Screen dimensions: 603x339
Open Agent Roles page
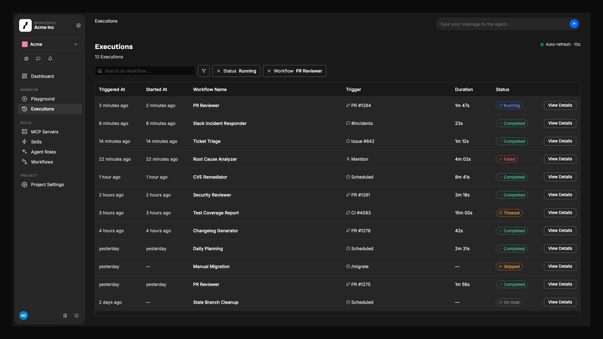50,152
